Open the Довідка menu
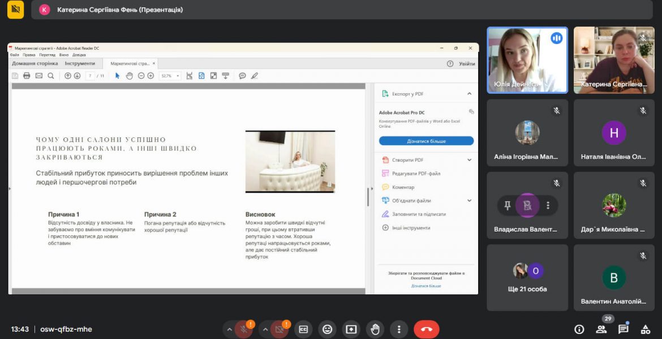 tap(79, 55)
